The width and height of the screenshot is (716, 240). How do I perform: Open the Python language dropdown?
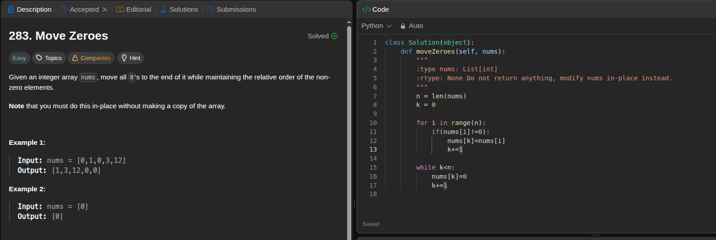(x=377, y=26)
